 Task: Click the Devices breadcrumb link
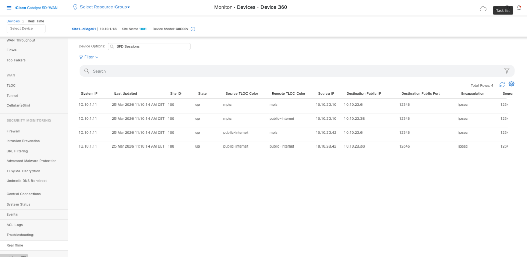coord(13,21)
